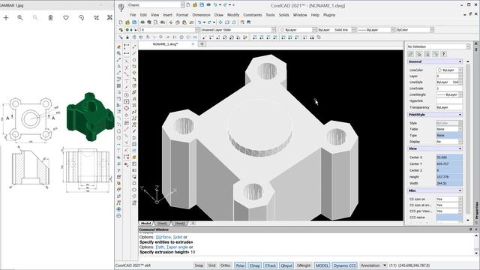The height and width of the screenshot is (270, 480).
Task: Collapse the General section in Properties
Action: (x=460, y=61)
